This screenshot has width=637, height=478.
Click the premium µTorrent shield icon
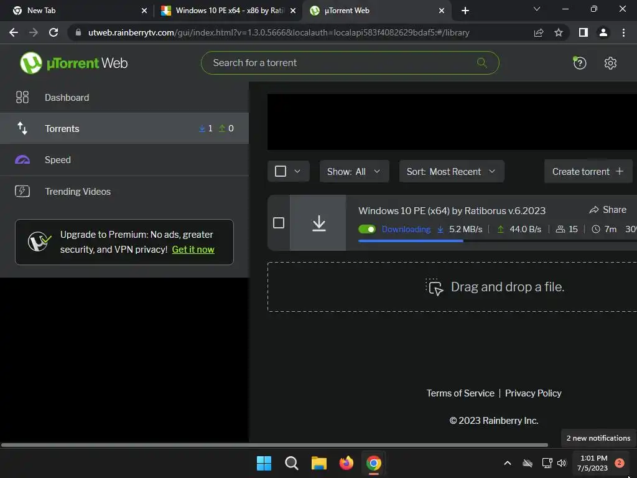click(39, 241)
